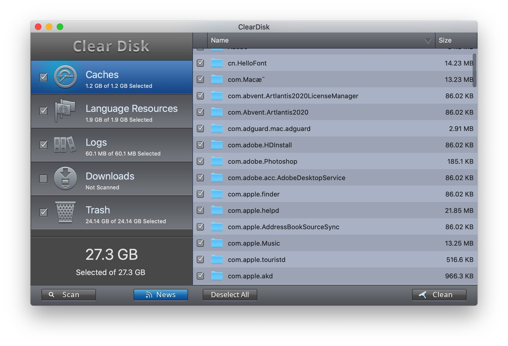508x346 pixels.
Task: Uncheck the Language Resources checkbox
Action: pos(43,111)
